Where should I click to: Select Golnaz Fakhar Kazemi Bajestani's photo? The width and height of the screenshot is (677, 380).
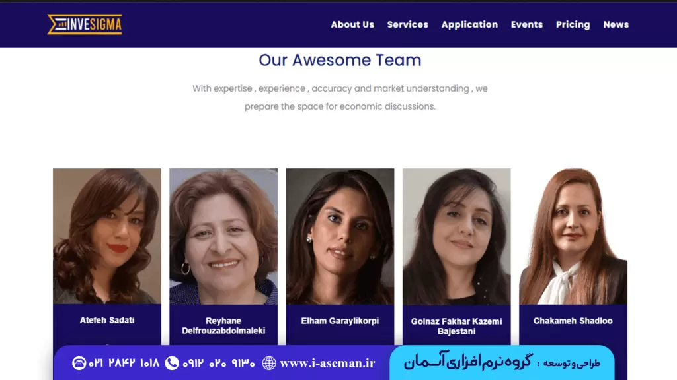[x=457, y=236]
